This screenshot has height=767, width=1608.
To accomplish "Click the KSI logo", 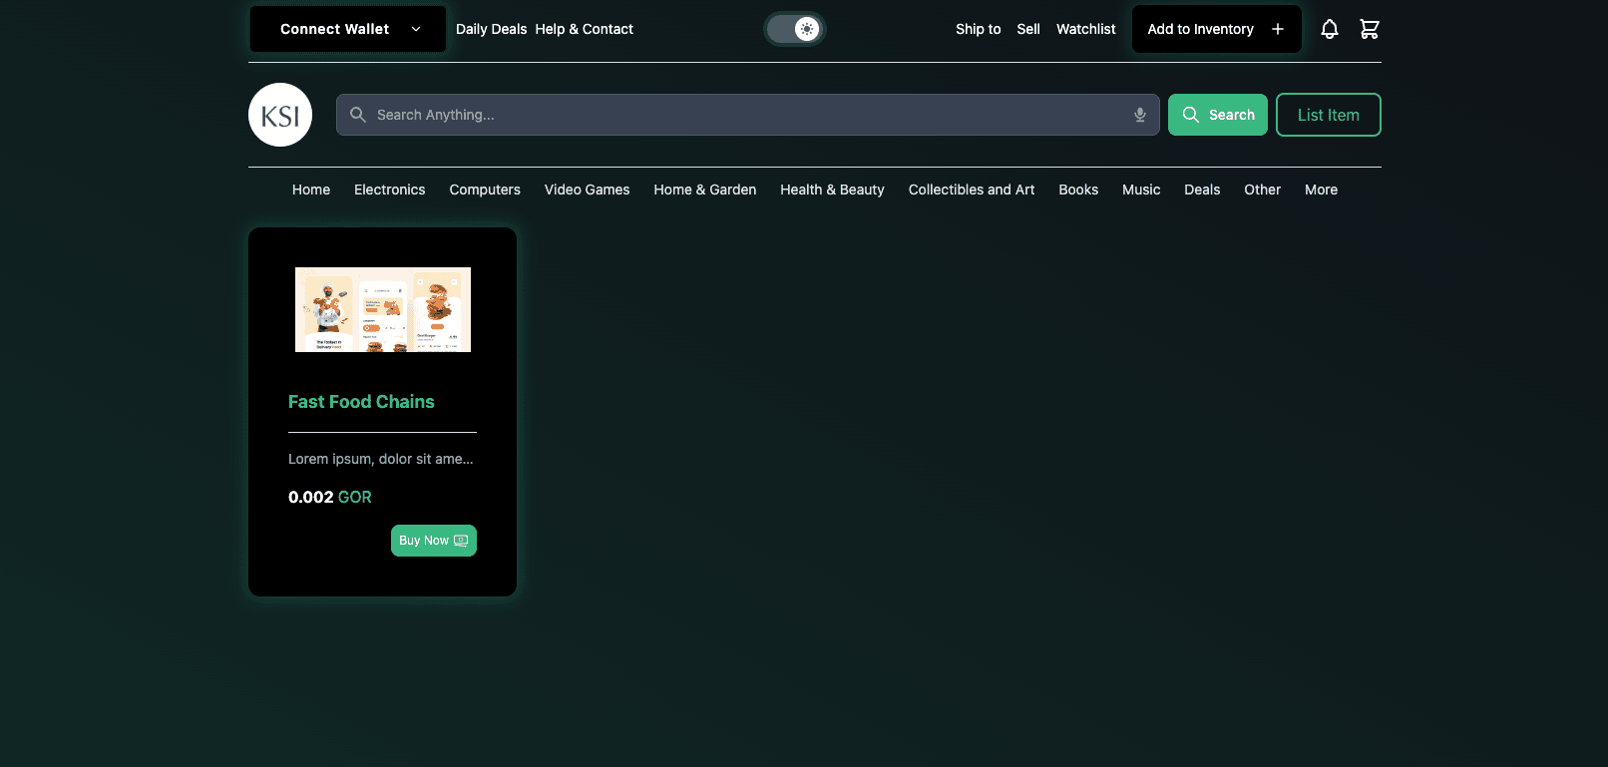I will 280,115.
